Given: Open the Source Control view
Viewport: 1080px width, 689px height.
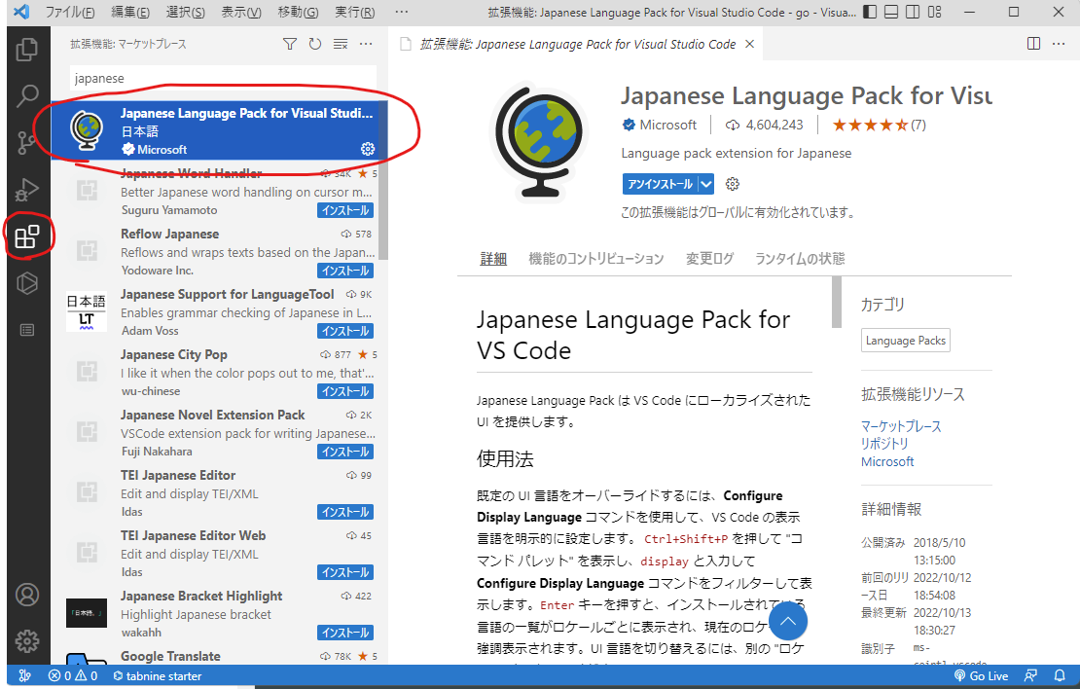Looking at the screenshot, I should [x=27, y=143].
